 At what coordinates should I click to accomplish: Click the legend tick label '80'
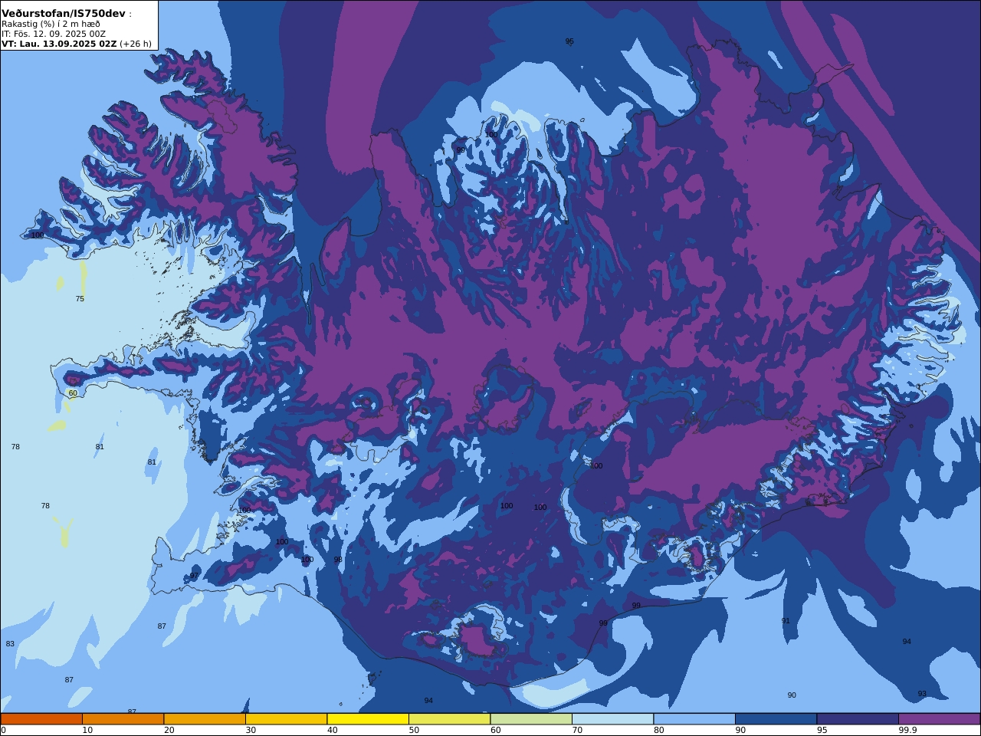click(658, 730)
